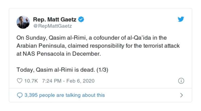Like the tweet with the heart icon
Image resolution: width=201 pixels, height=111 pixels.
point(19,81)
